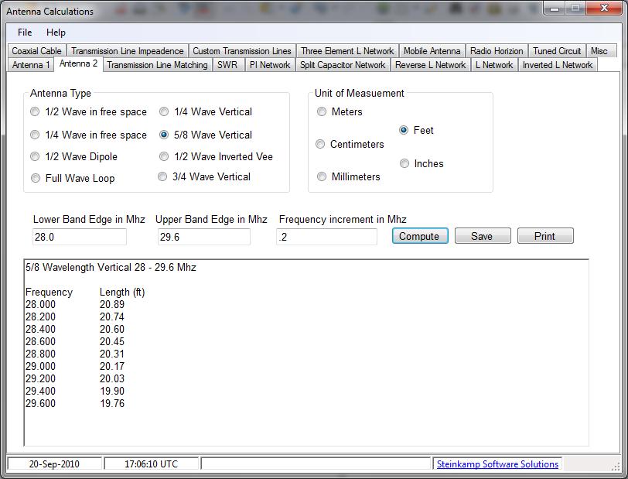Click the 20.03 length value
This screenshot has width=628, height=479.
(x=112, y=379)
